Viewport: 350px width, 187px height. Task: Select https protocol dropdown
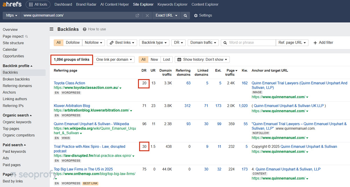click(x=12, y=15)
